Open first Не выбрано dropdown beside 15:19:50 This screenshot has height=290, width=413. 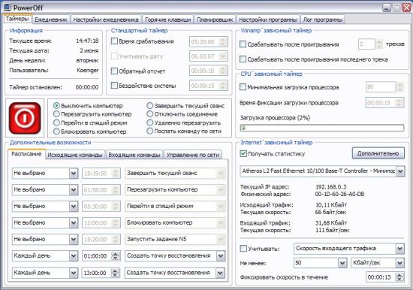74,174
